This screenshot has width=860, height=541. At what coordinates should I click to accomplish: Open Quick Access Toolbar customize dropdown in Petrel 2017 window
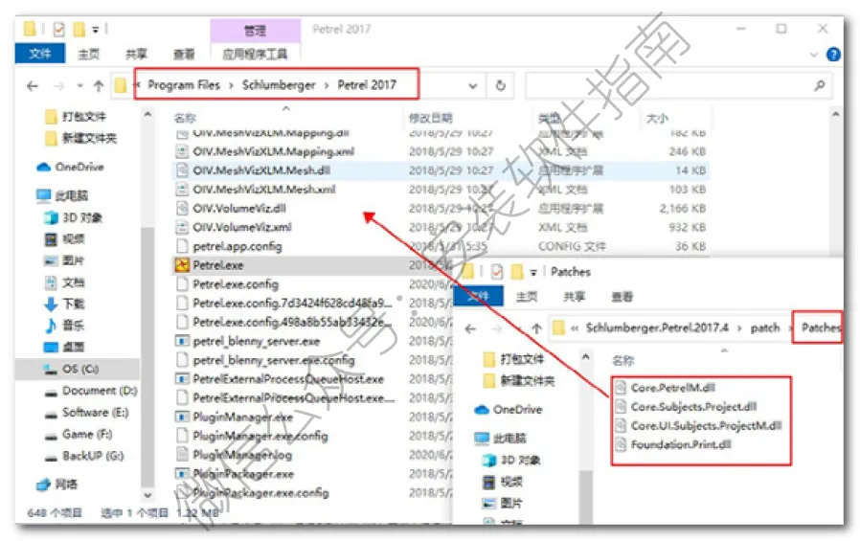click(96, 30)
